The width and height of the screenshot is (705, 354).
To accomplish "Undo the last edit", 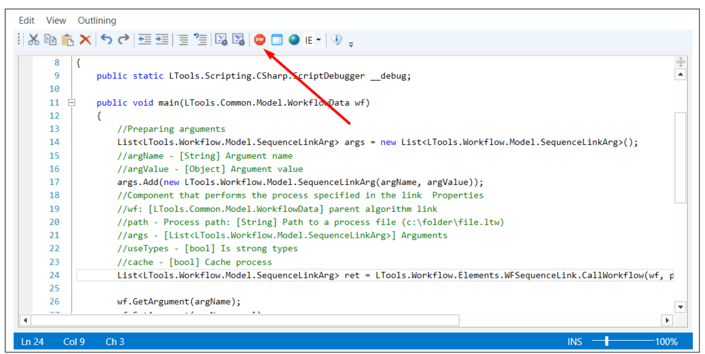I will pyautogui.click(x=106, y=39).
